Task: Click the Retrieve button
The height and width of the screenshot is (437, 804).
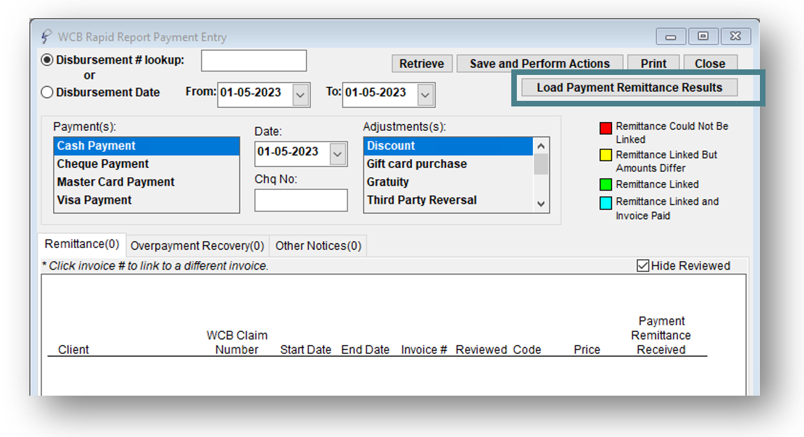Action: pos(422,64)
